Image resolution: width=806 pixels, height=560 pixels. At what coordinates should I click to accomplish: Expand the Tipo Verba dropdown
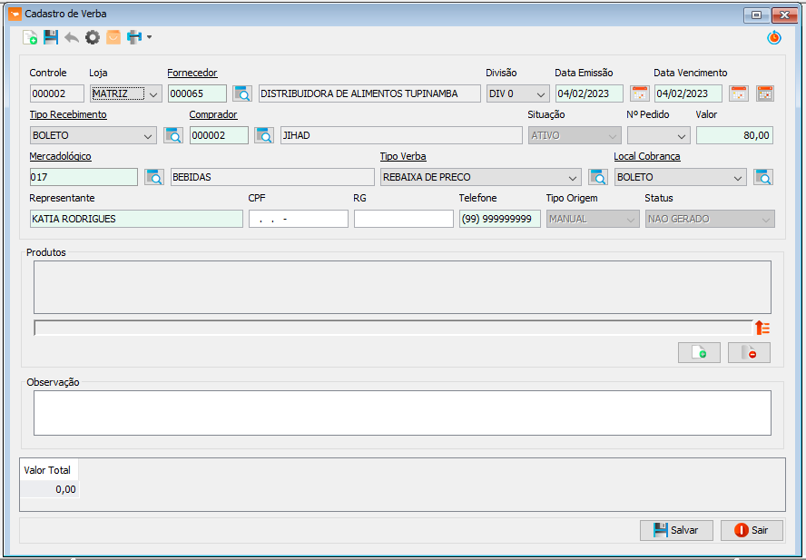pos(481,177)
